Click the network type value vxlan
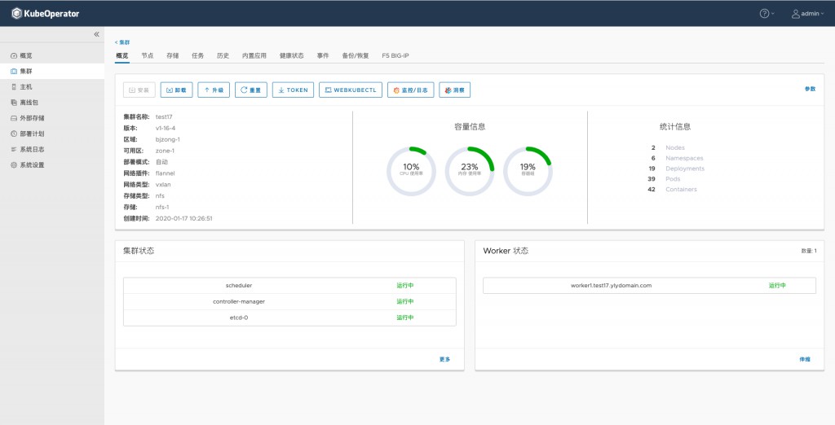This screenshot has height=425, width=835. (163, 185)
